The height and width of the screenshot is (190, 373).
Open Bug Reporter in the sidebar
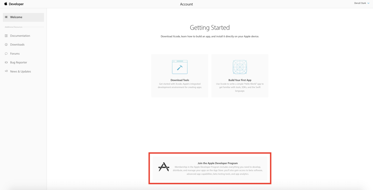[19, 62]
